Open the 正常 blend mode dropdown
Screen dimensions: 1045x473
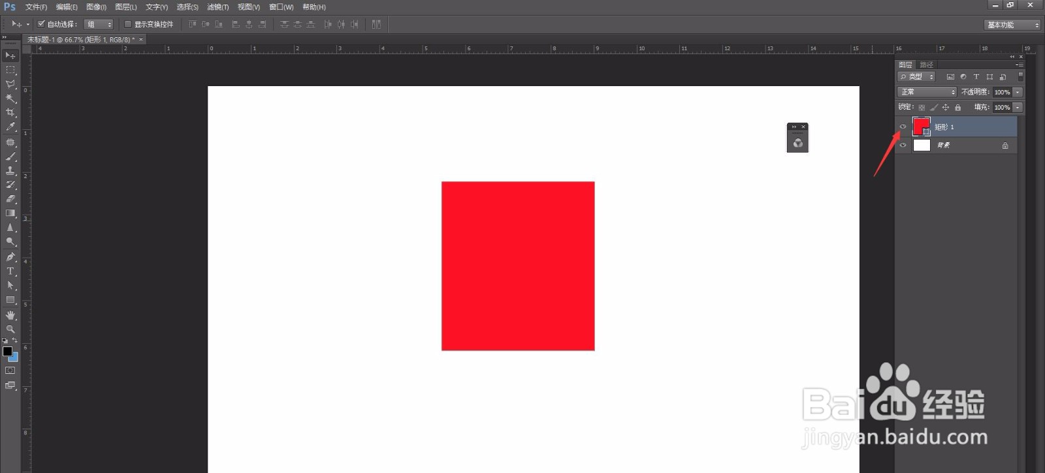pyautogui.click(x=927, y=92)
